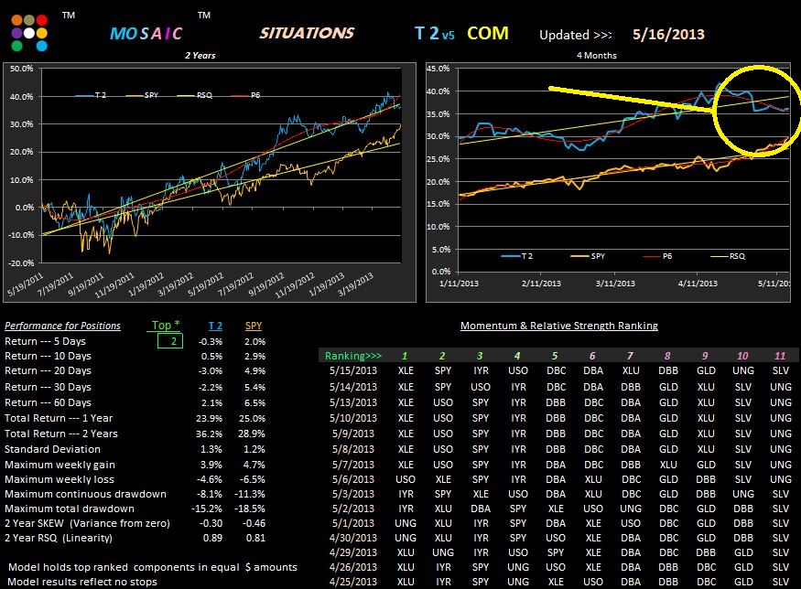Select the 5/15/2013 ranking row date

coord(353,370)
